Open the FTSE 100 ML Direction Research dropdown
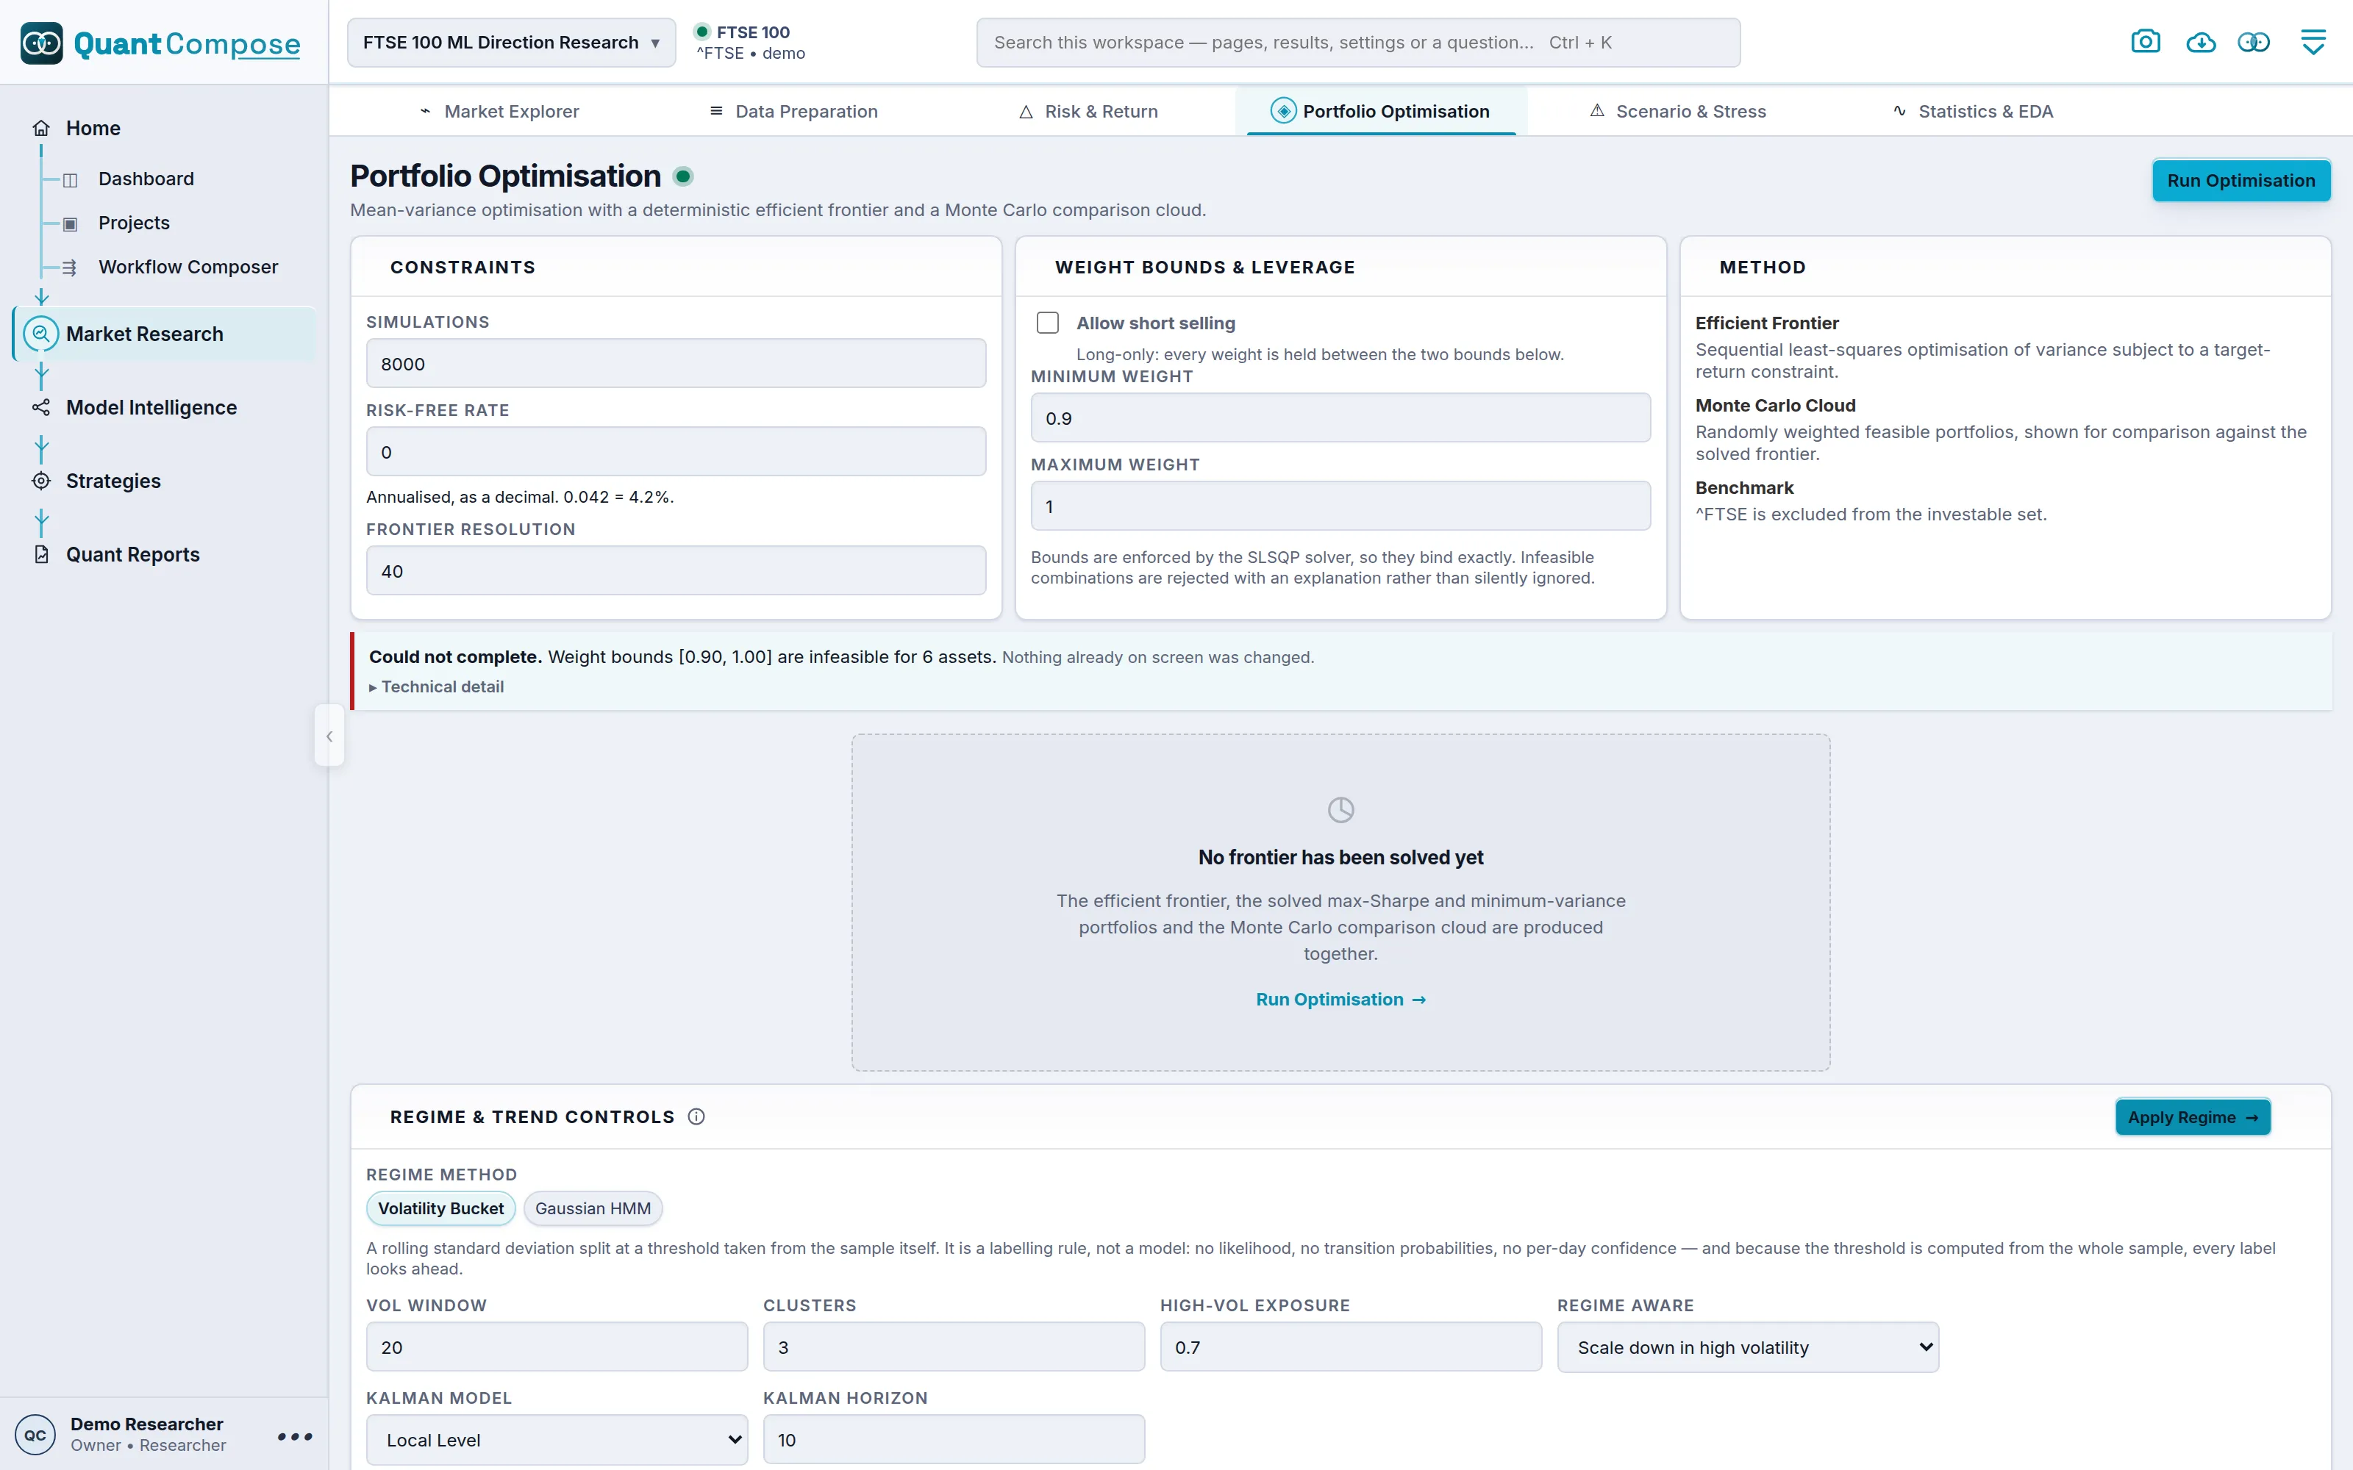The height and width of the screenshot is (1470, 2353). pyautogui.click(x=512, y=43)
